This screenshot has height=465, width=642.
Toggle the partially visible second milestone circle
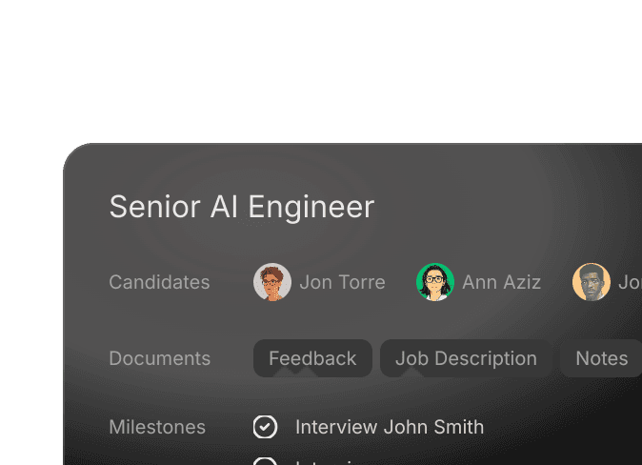[x=265, y=461]
